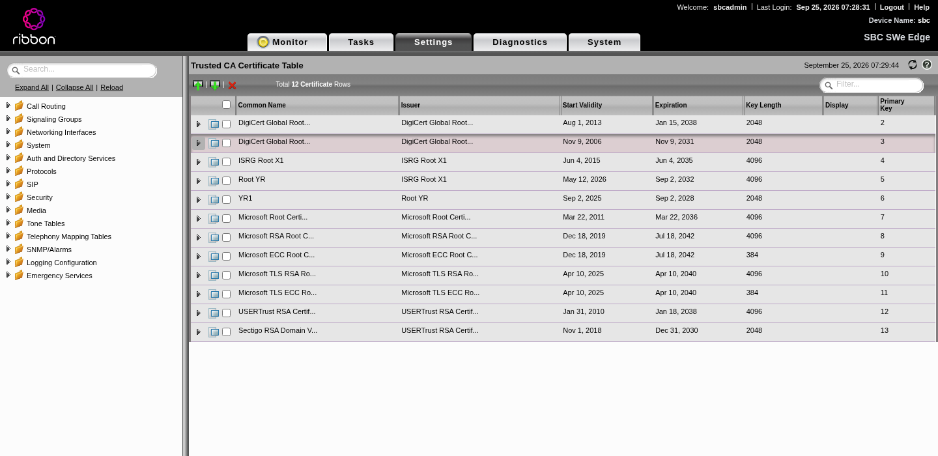938x456 pixels.
Task: Expand the SNMP/Alarms tree node
Action: pos(8,249)
